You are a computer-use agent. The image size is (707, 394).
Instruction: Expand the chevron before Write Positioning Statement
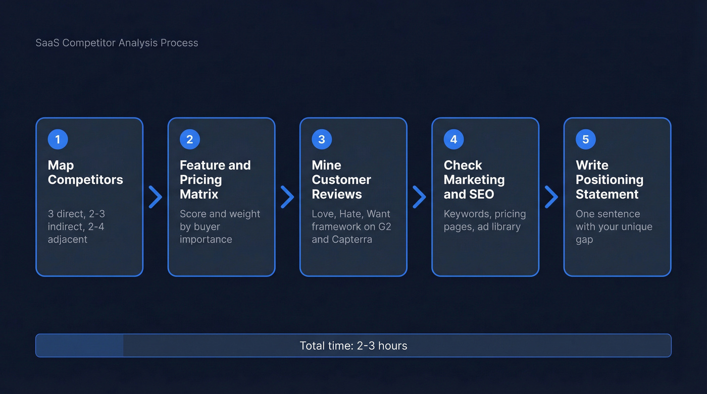[551, 197]
